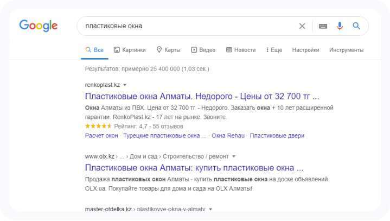
Task: Click the star rating icons for renkoplast
Action: tap(98, 126)
